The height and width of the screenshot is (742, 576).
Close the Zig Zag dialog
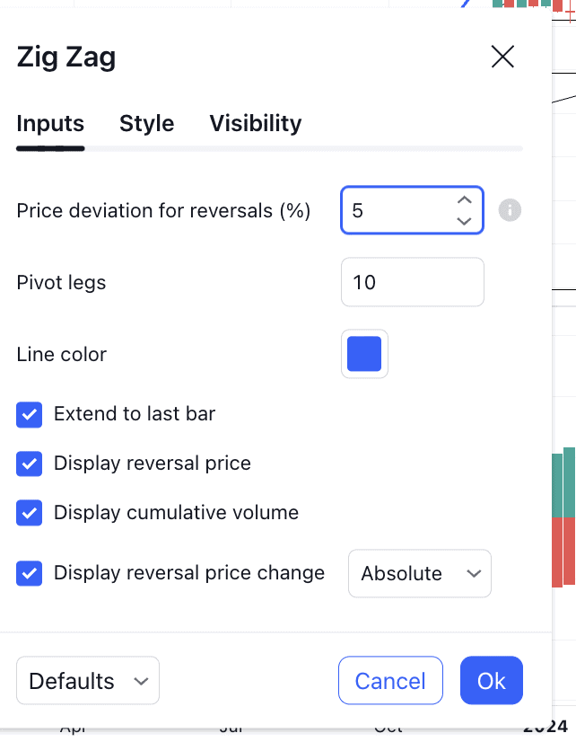502,57
